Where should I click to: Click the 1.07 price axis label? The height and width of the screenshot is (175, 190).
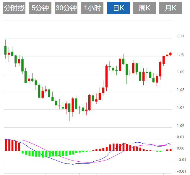pos(181,107)
